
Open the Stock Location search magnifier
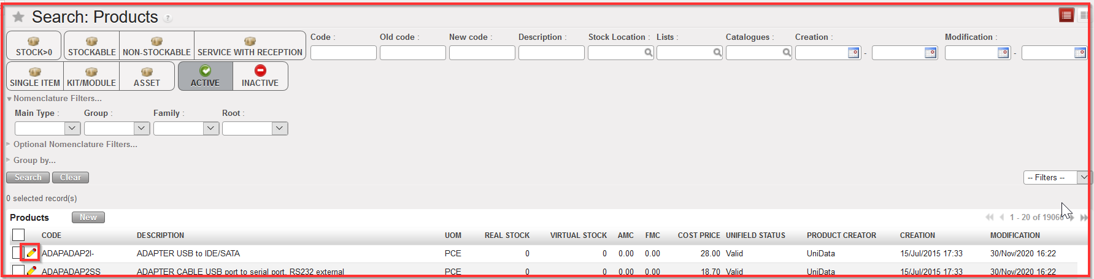coord(648,53)
